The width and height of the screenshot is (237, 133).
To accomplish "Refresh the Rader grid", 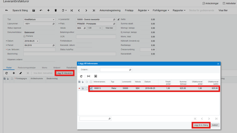I will 7,73.
